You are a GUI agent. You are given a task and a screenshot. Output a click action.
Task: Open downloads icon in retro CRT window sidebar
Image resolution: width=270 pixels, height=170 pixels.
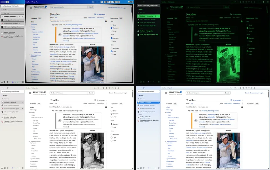(x=2, y=82)
